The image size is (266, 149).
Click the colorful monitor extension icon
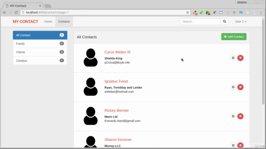[208, 13]
